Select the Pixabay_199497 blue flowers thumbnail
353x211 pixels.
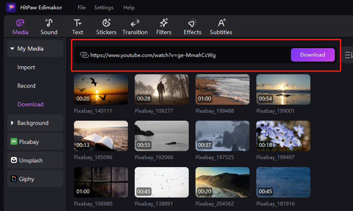click(283, 136)
